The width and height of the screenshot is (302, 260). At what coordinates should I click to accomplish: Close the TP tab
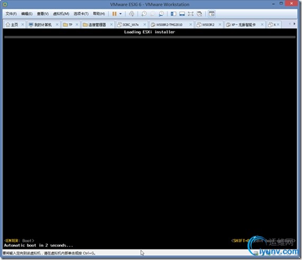77,24
